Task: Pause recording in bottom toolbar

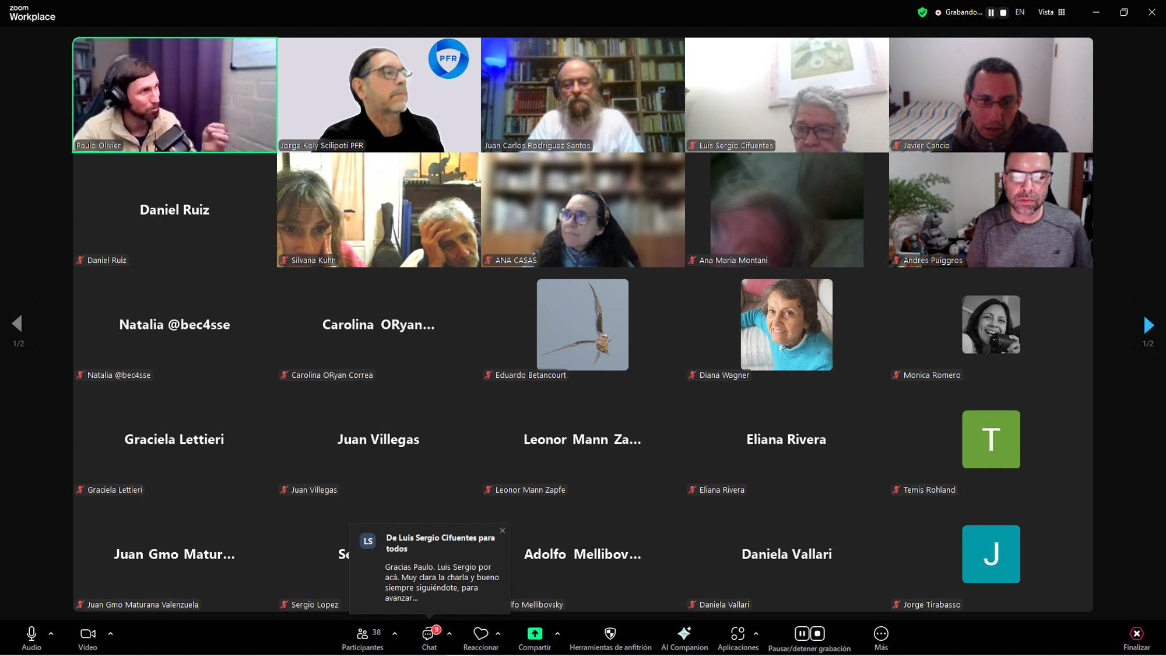Action: click(802, 633)
